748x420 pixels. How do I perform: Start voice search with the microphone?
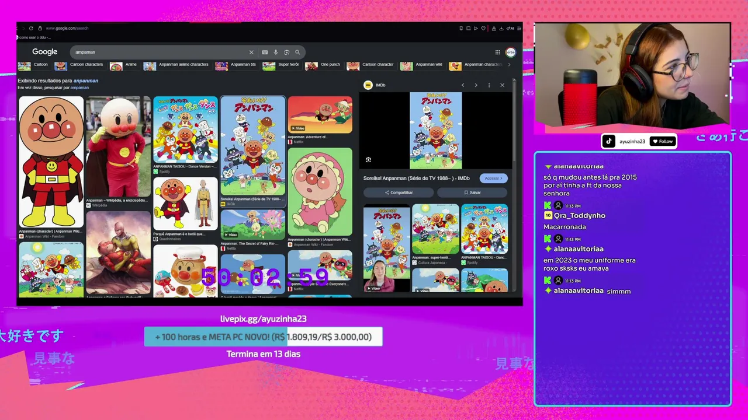tap(276, 52)
